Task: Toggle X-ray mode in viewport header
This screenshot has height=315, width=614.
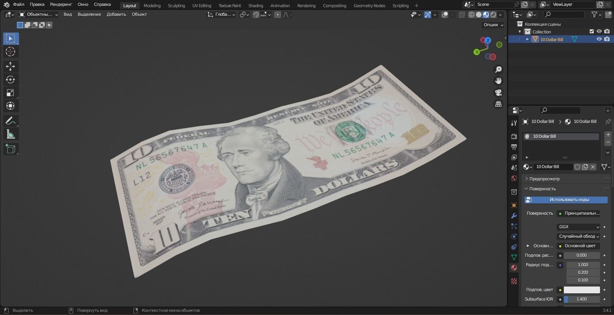Action: tap(462, 14)
